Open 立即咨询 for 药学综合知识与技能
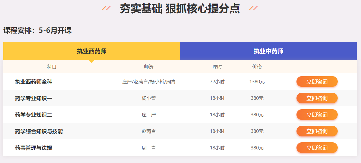The height and width of the screenshot is (163, 361). click(317, 131)
